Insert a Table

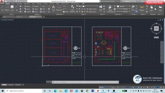pyautogui.click(x=66, y=12)
